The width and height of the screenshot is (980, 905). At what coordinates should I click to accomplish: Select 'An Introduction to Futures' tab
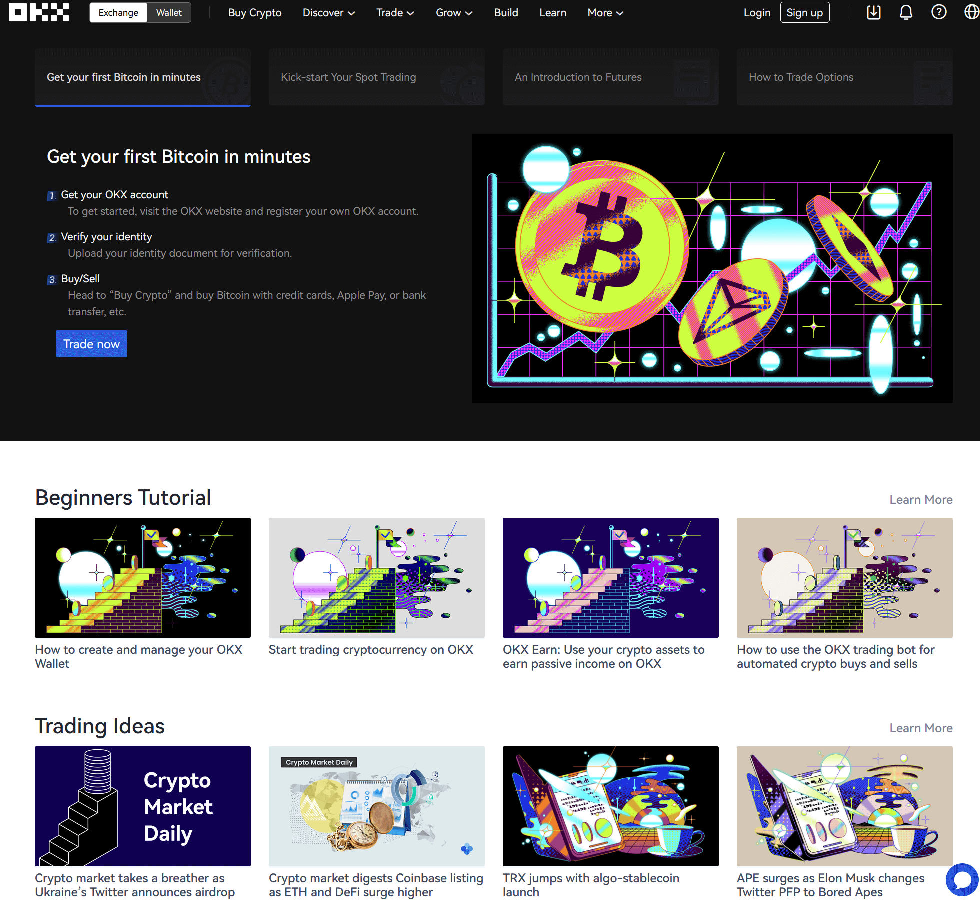(x=611, y=77)
